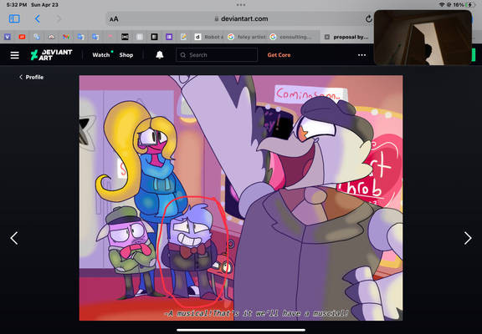Open the hamburger menu on DeviantArt
This screenshot has height=334, width=482.
point(14,55)
